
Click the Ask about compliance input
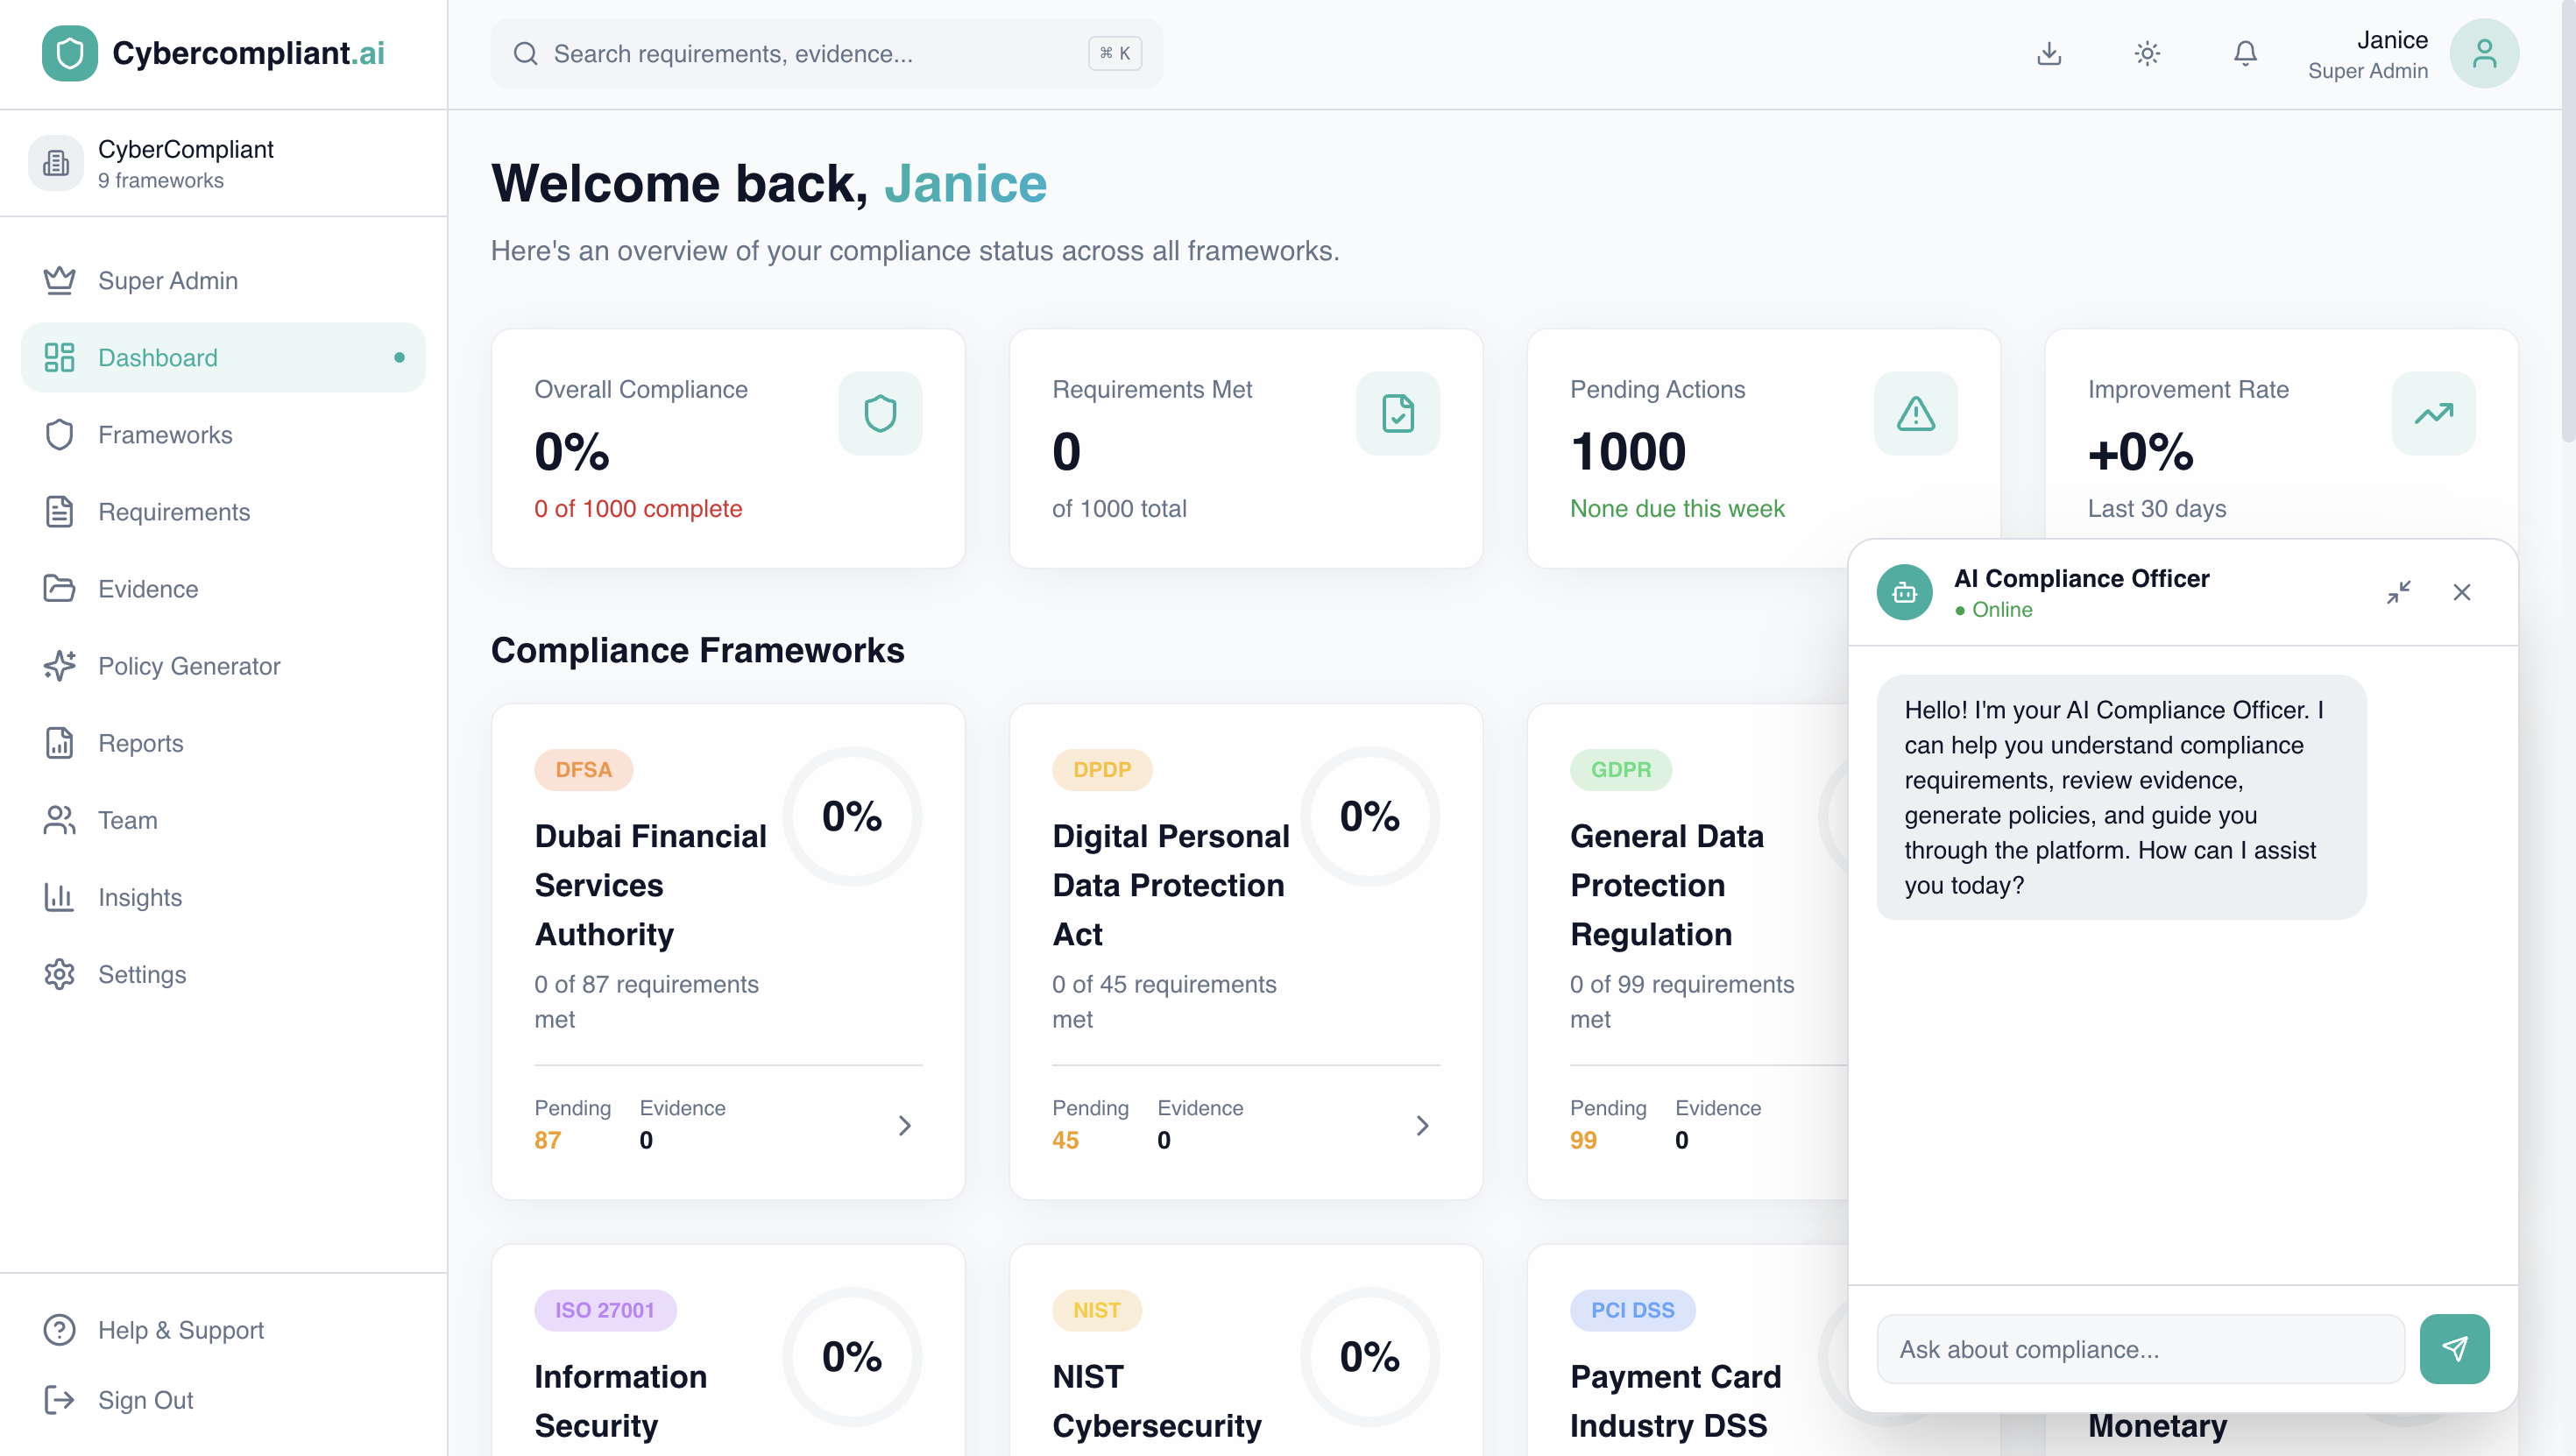(2139, 1348)
